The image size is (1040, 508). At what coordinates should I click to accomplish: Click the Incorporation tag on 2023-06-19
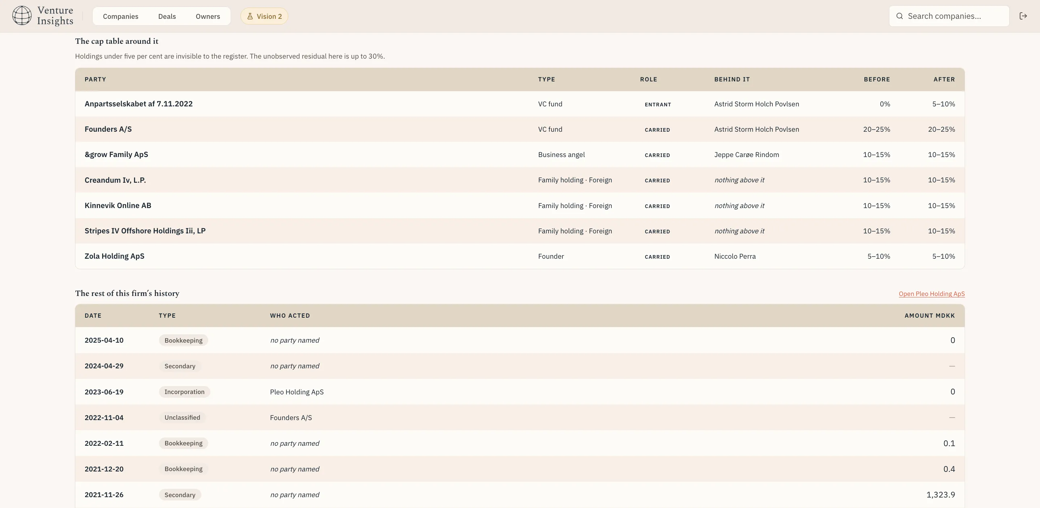[x=184, y=392]
